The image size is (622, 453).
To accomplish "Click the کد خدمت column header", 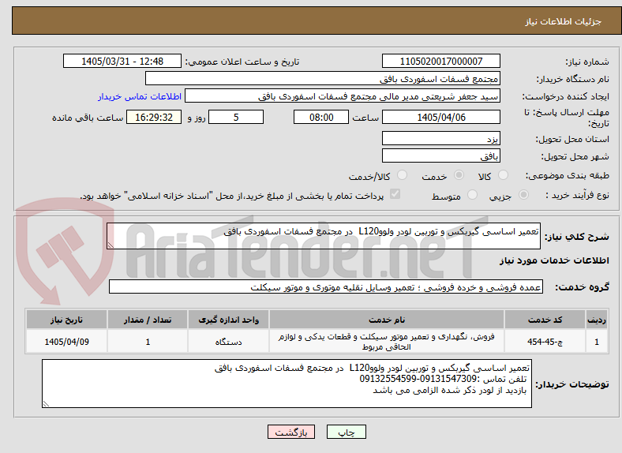I will pyautogui.click(x=545, y=320).
